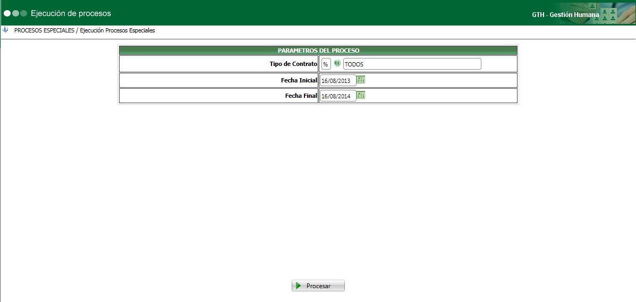Click the Procesar button
636x302 pixels.
pyautogui.click(x=318, y=286)
